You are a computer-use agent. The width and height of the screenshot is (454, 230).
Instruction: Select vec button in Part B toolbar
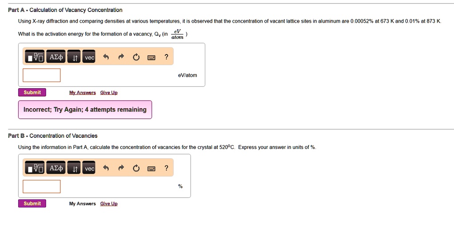point(89,168)
